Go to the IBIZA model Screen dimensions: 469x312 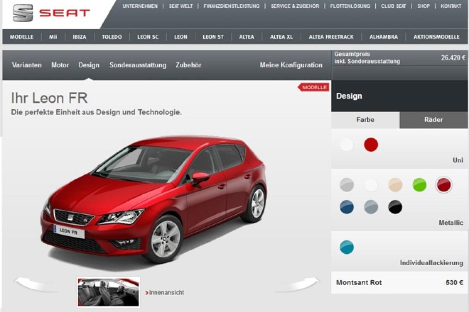79,37
